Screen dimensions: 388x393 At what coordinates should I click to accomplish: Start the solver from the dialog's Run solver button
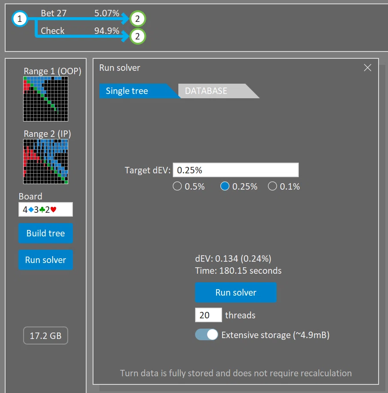click(x=236, y=293)
